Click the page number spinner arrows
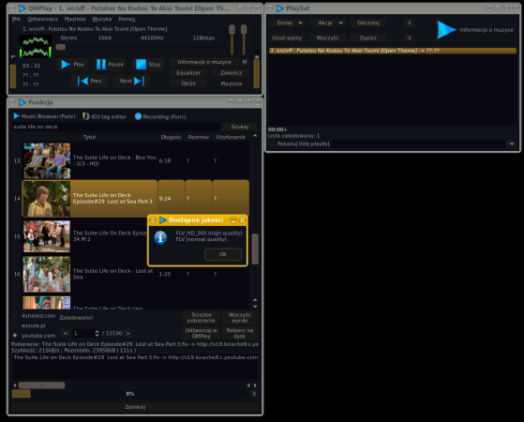 (x=97, y=334)
